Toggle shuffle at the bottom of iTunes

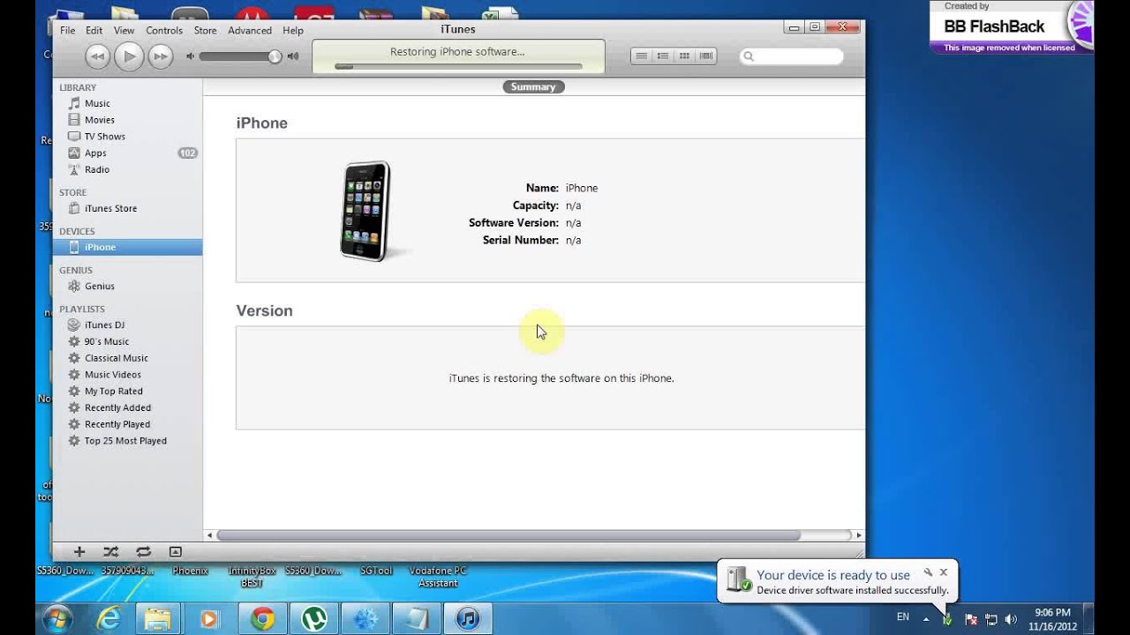110,552
